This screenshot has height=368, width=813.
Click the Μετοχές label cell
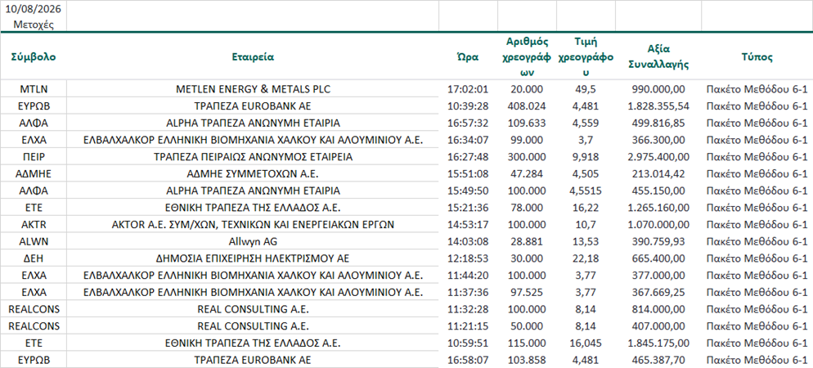[34, 25]
